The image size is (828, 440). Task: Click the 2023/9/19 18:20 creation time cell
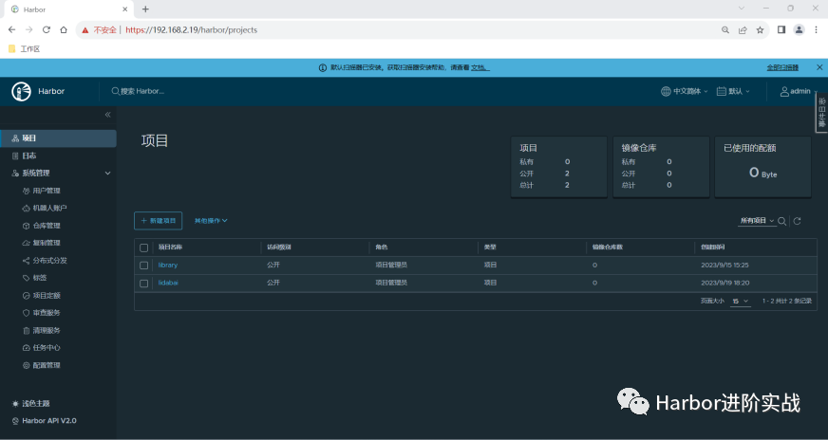tap(725, 283)
